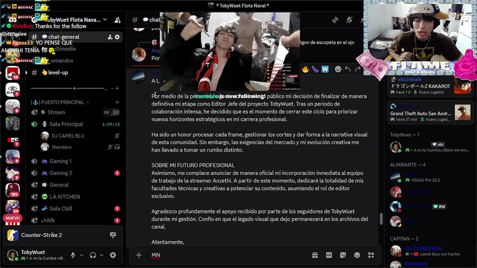Screen dimensions: 477x268
Task: Forward the message with the arrow icon
Action: tap(358, 69)
